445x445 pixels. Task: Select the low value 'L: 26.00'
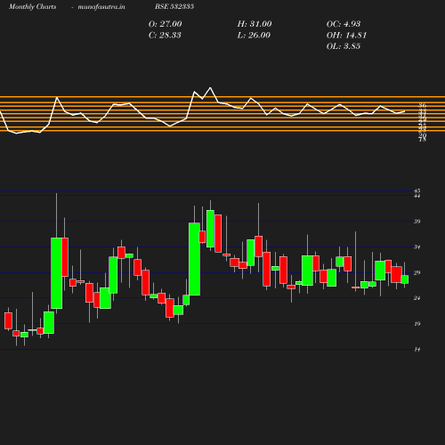tap(254, 35)
